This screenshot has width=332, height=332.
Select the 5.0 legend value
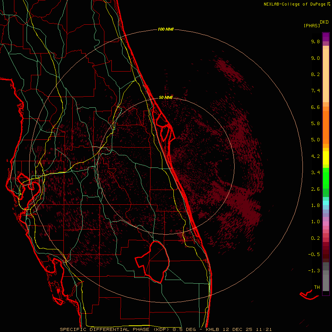tap(315, 140)
